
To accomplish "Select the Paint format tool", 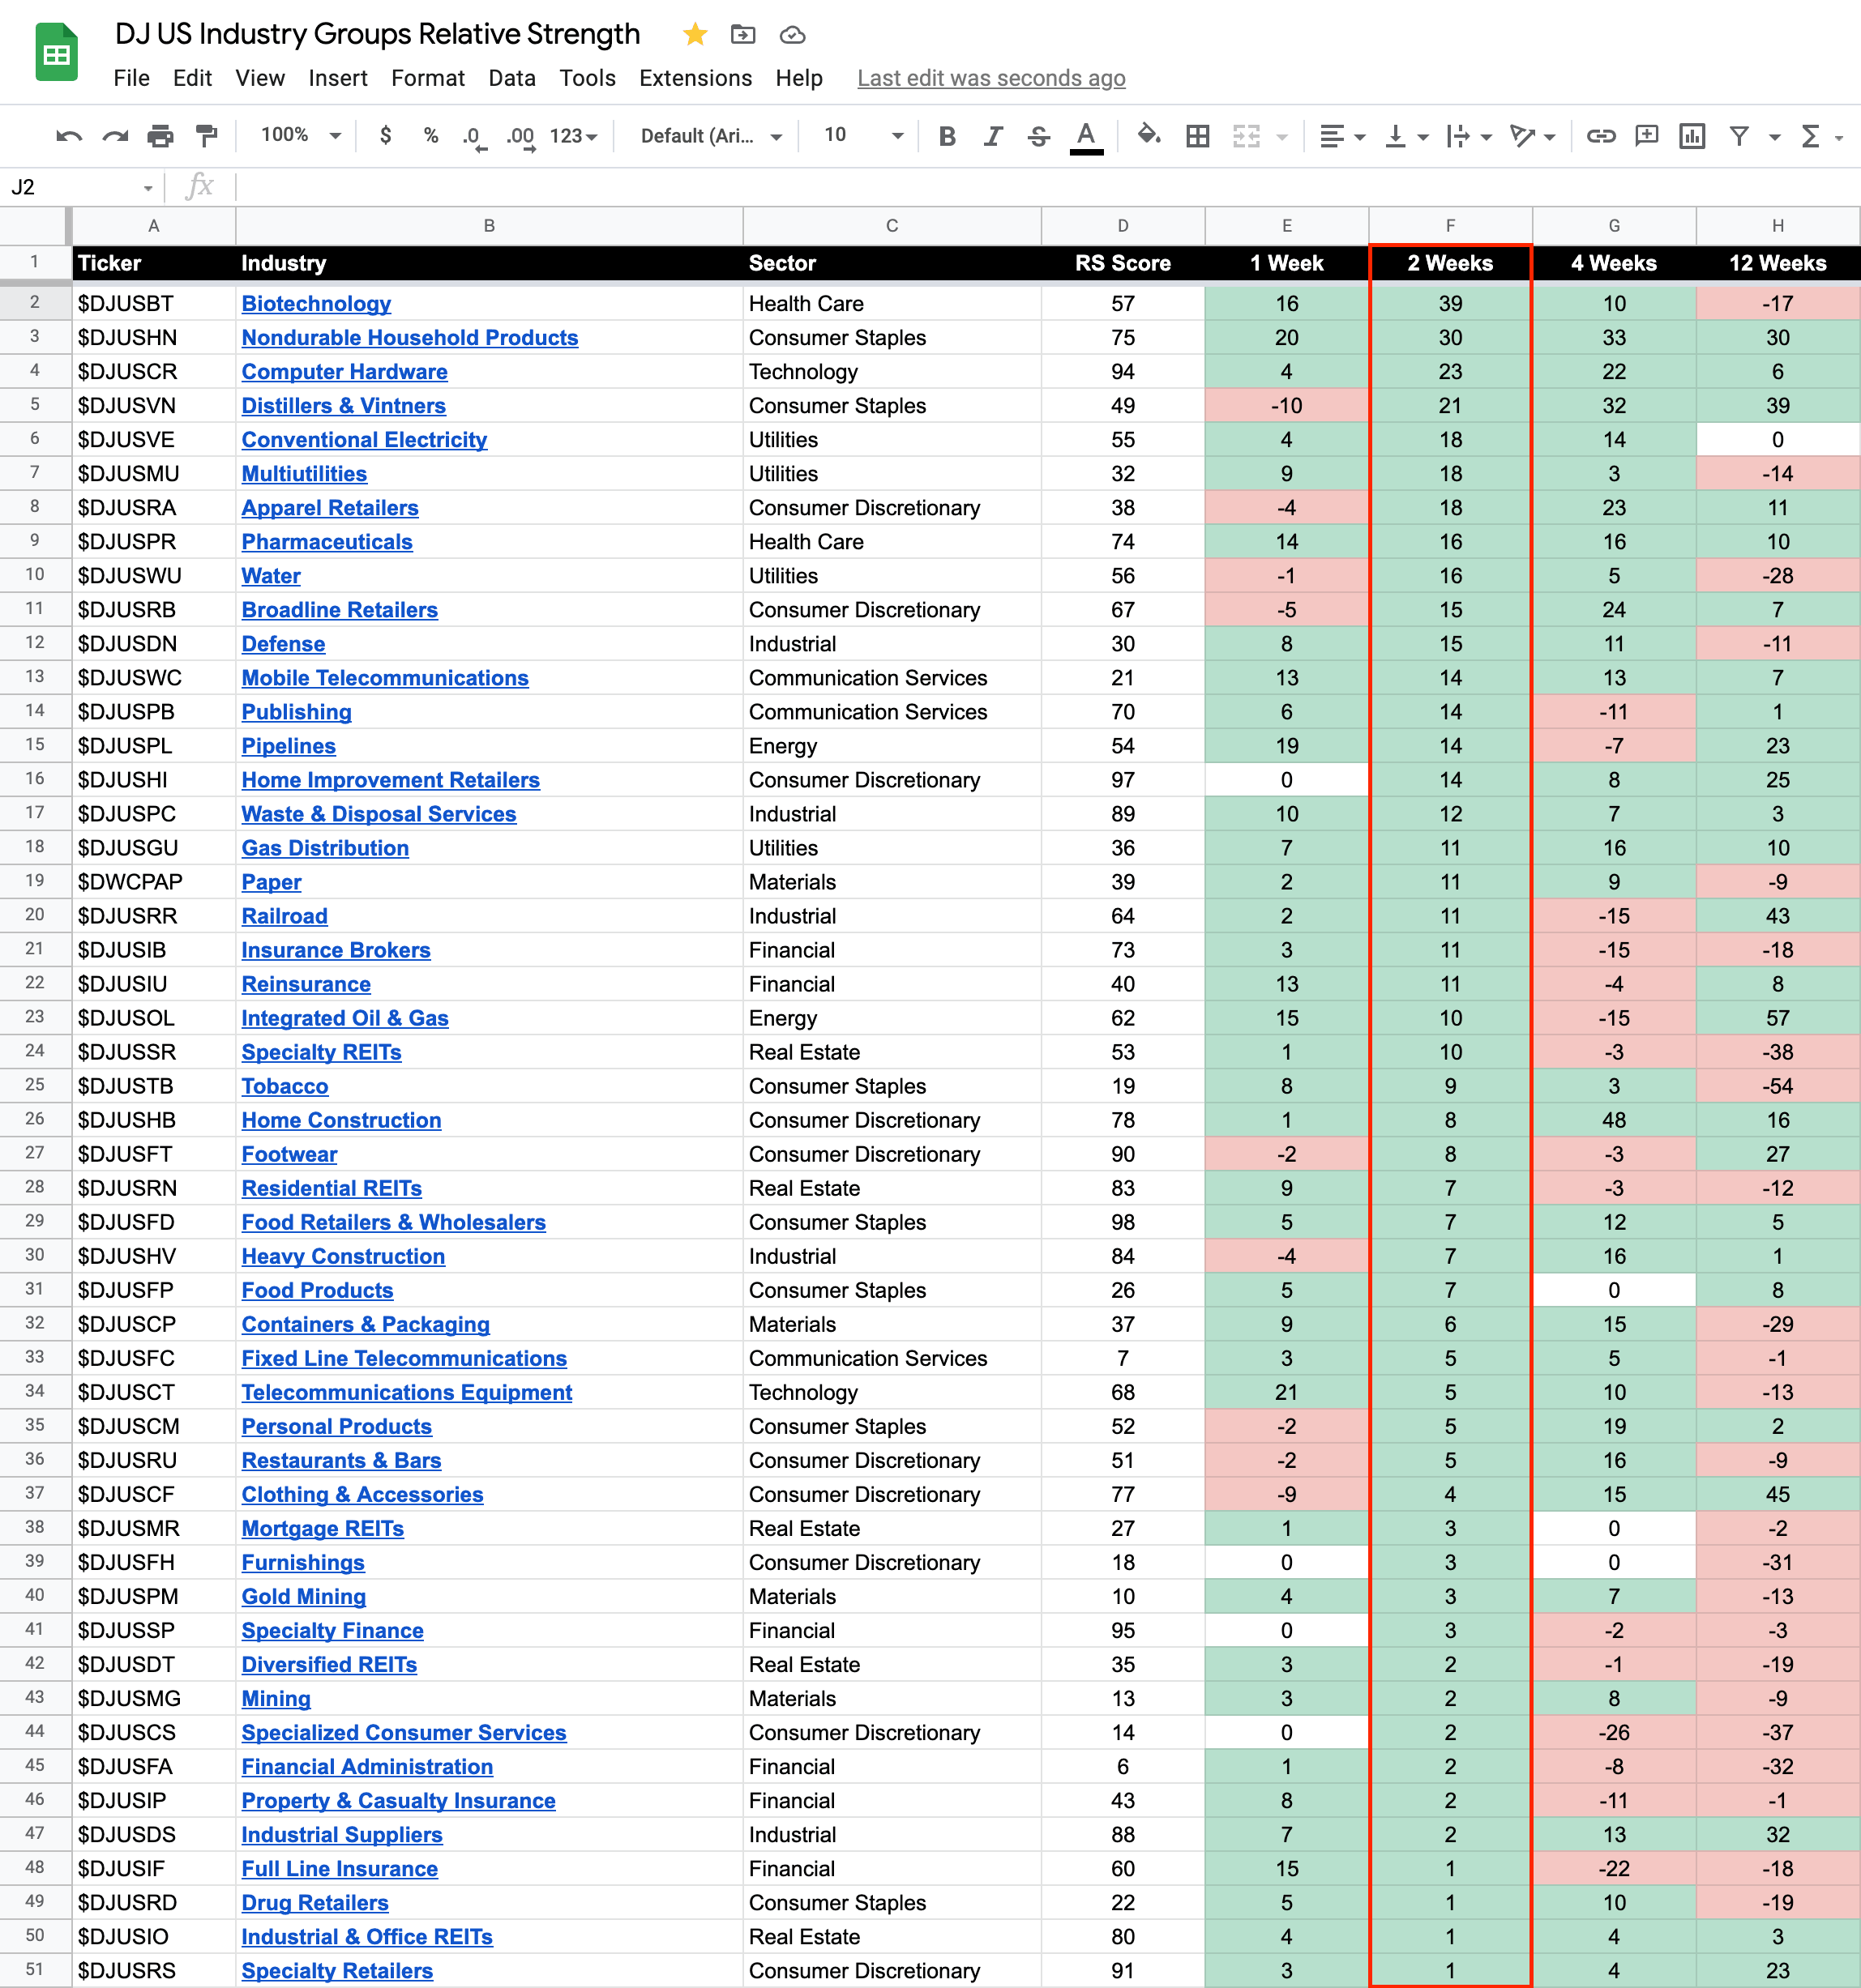I will tap(207, 136).
